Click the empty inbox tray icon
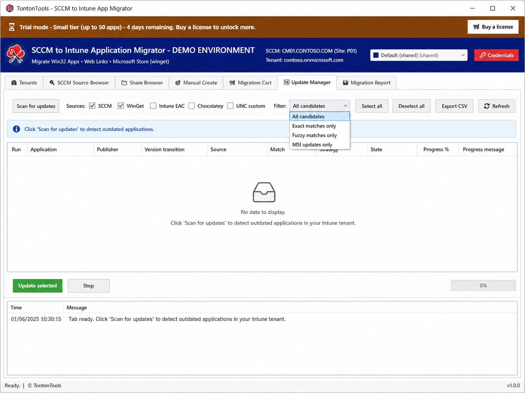The height and width of the screenshot is (393, 525). [264, 192]
